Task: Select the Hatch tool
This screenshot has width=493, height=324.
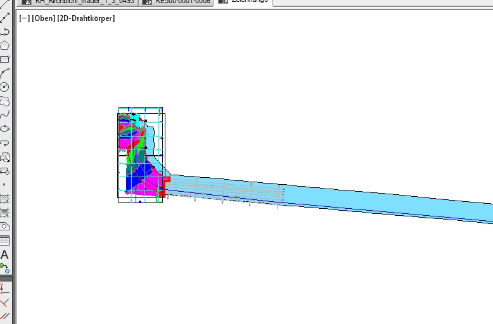Action: [x=4, y=199]
